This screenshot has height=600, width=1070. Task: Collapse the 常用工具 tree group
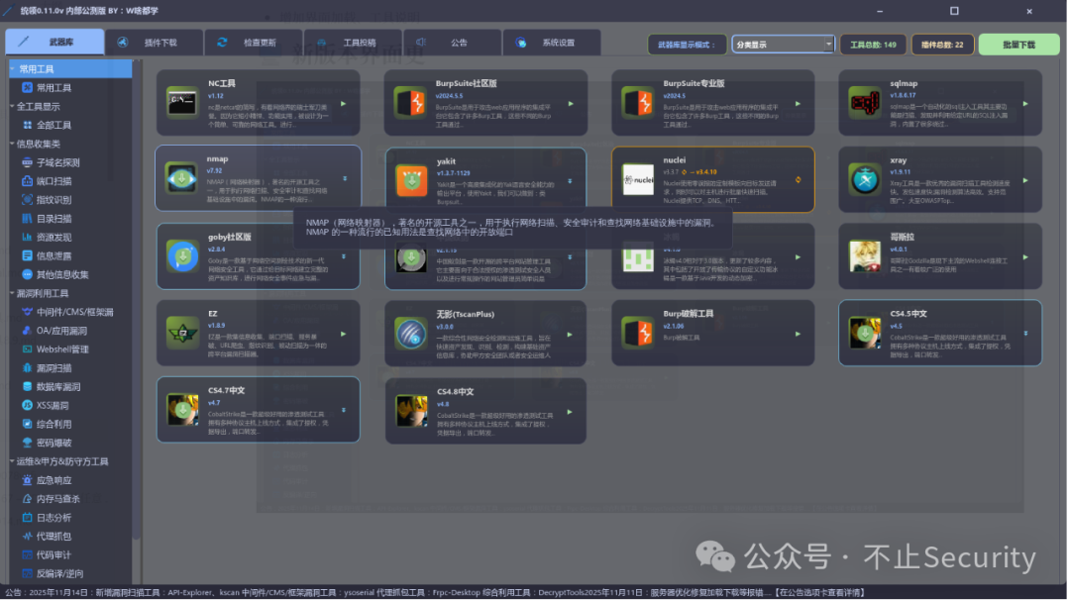12,69
